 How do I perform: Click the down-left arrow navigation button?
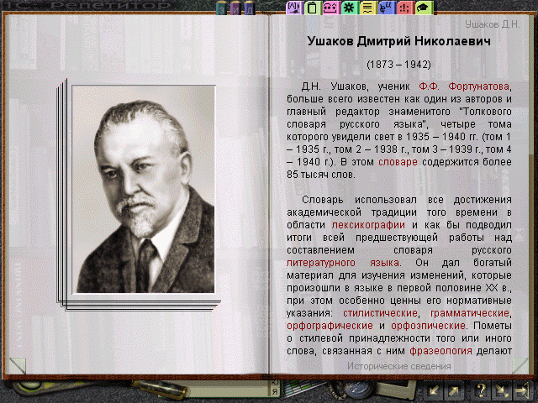click(434, 390)
